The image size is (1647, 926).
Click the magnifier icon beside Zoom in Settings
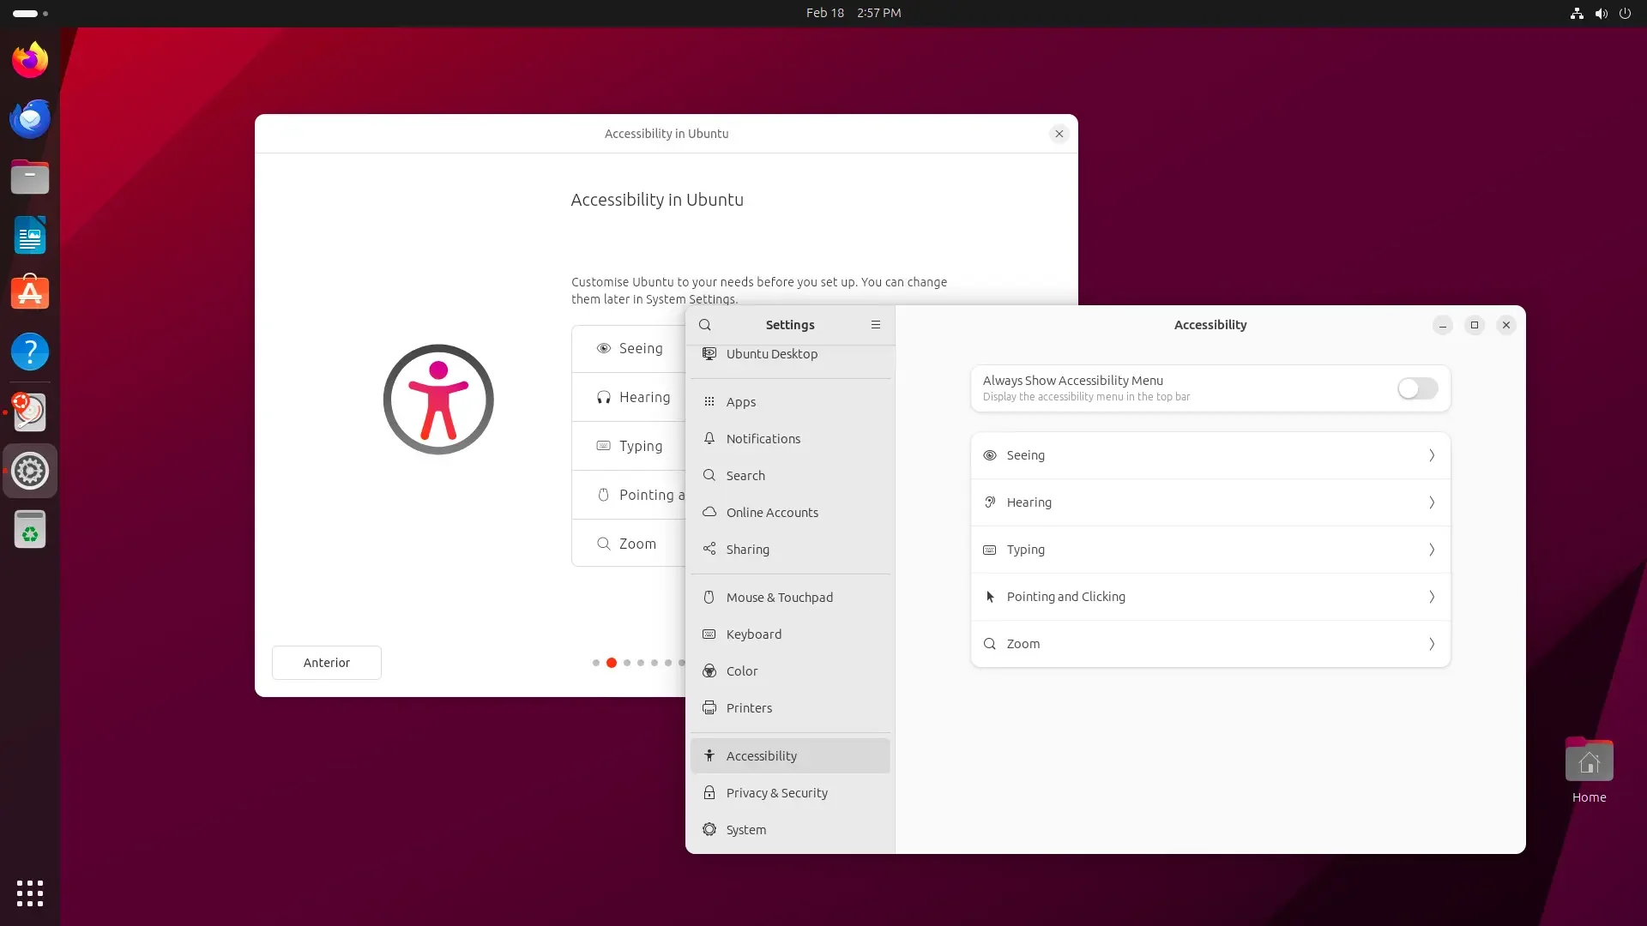coord(990,644)
